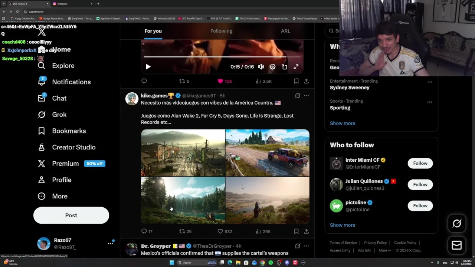Image resolution: width=475 pixels, height=267 pixels.
Task: Show more trending topics
Action: tap(343, 123)
